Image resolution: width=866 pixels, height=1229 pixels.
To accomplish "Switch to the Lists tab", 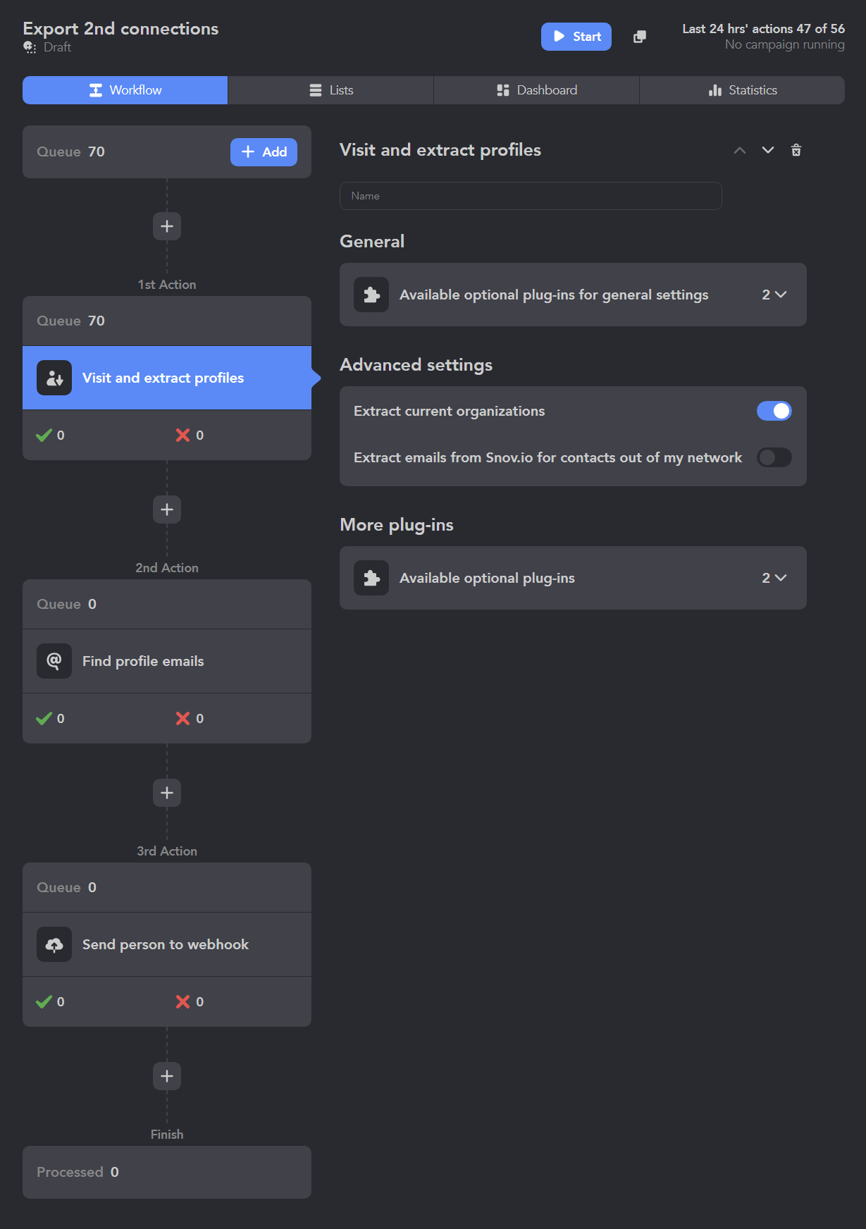I will (330, 90).
